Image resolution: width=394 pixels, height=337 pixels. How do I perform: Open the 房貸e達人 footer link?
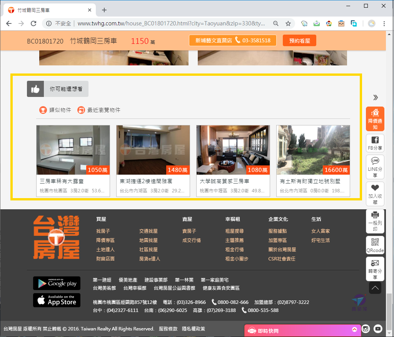[x=150, y=259]
